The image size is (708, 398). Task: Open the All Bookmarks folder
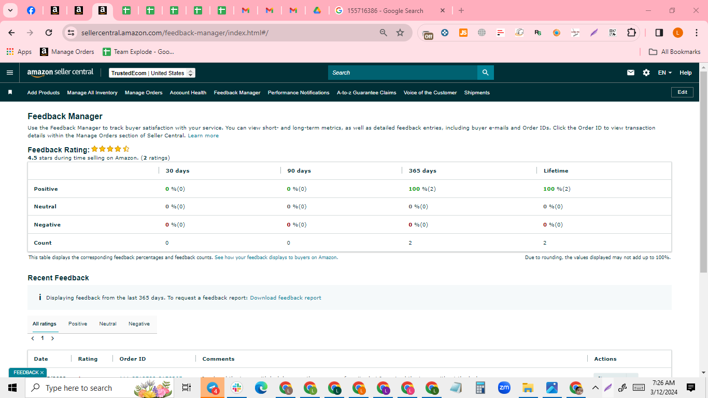pos(675,52)
